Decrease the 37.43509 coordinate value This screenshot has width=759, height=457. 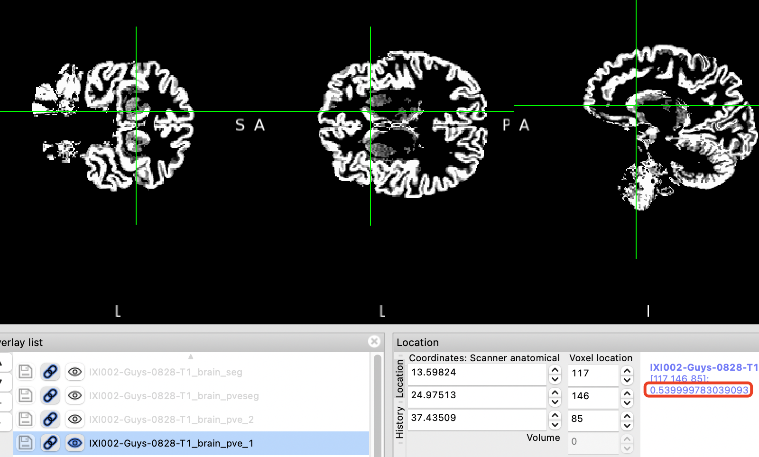click(555, 424)
